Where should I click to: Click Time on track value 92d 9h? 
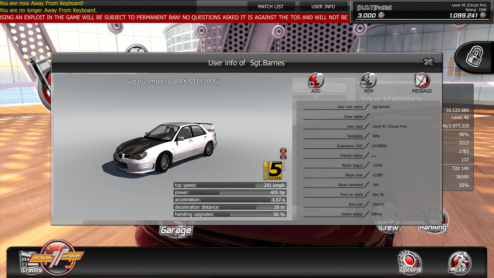pos(378,195)
